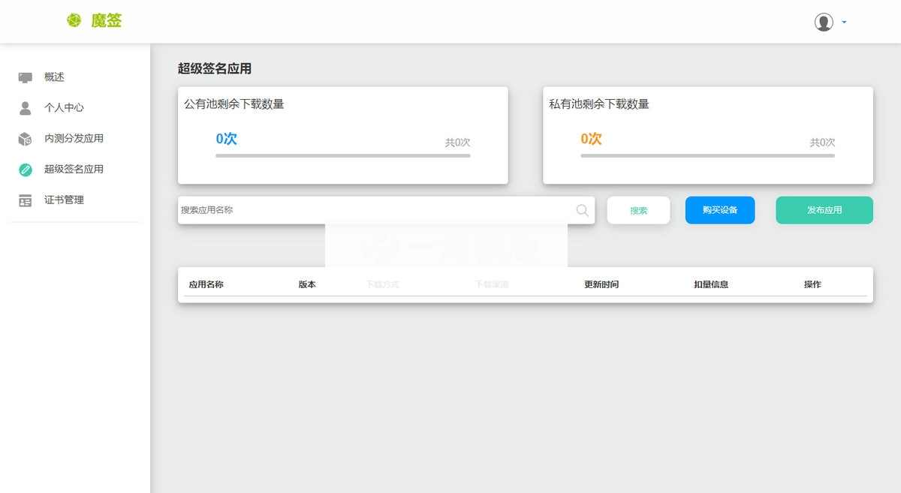Click the magnifier icon in the search bar

click(582, 210)
